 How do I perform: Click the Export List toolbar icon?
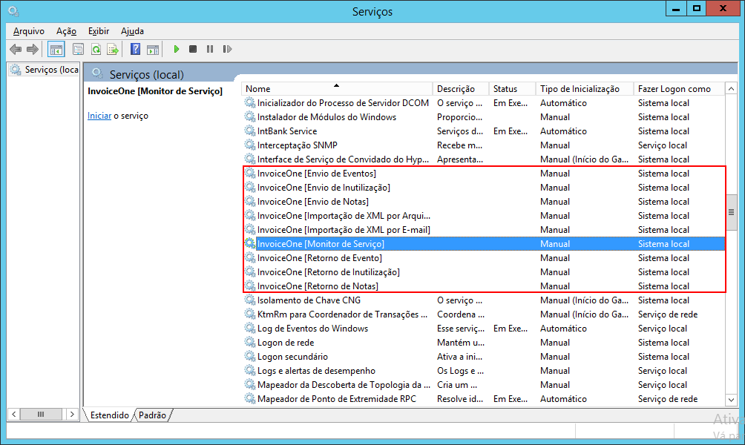coord(113,49)
